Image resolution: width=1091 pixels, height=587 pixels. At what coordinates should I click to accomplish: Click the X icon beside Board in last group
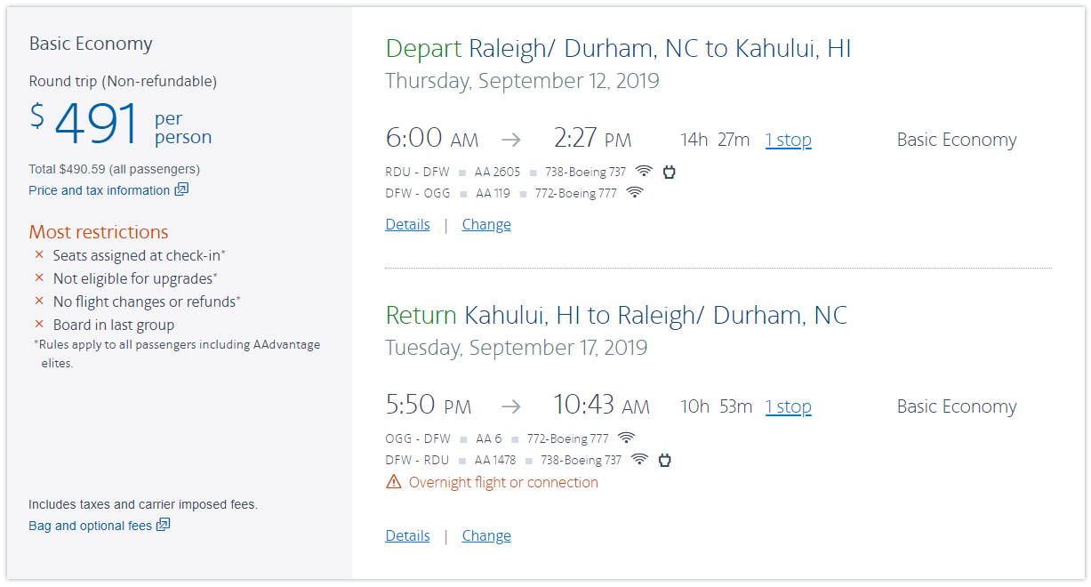39,325
